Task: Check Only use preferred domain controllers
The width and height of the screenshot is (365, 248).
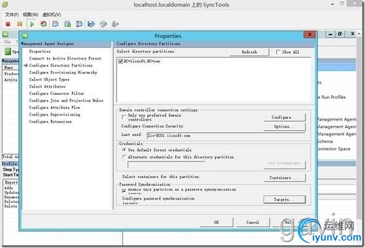Action: 124,117
